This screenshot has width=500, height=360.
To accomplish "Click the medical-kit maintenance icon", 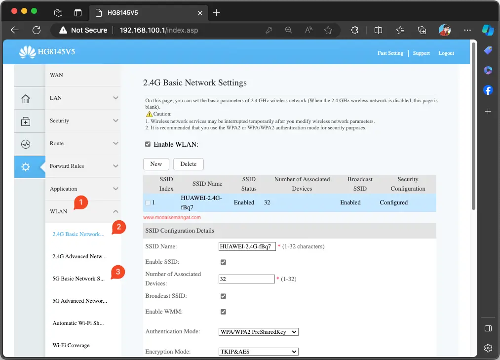I will pos(26,121).
